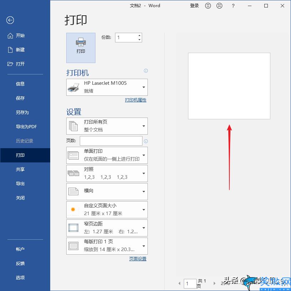
Task: Select 信息 in the sidebar
Action: click(25, 84)
